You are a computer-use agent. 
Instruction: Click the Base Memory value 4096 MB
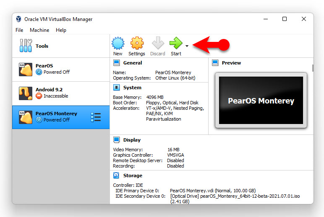pyautogui.click(x=155, y=97)
